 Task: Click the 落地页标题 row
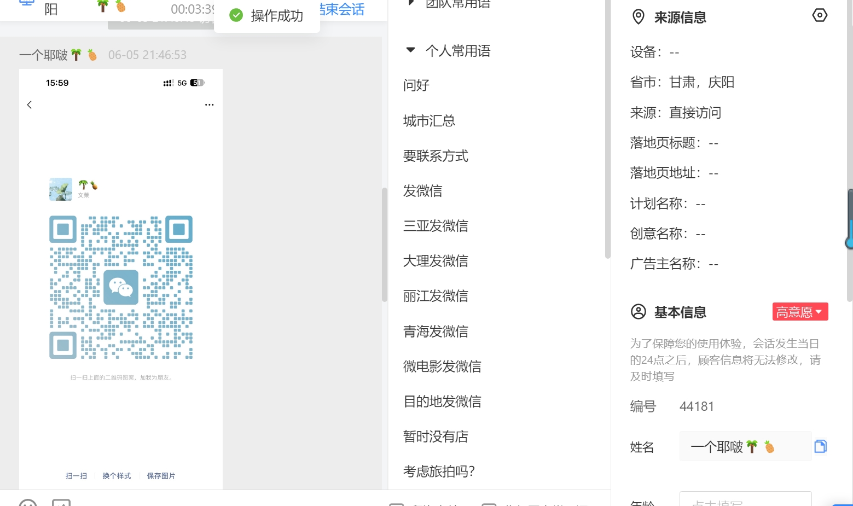(x=674, y=143)
